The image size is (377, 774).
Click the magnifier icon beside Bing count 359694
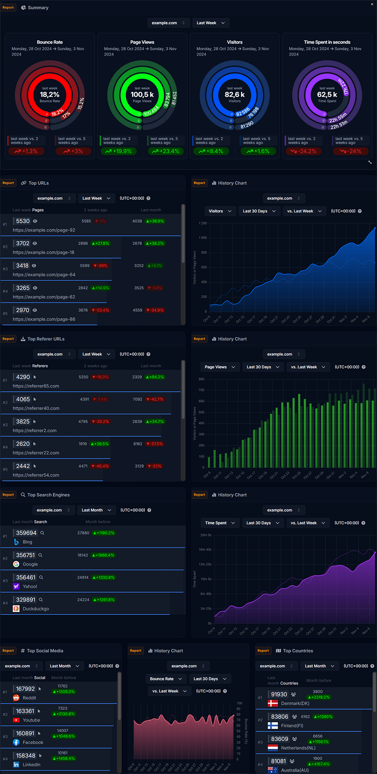42,533
